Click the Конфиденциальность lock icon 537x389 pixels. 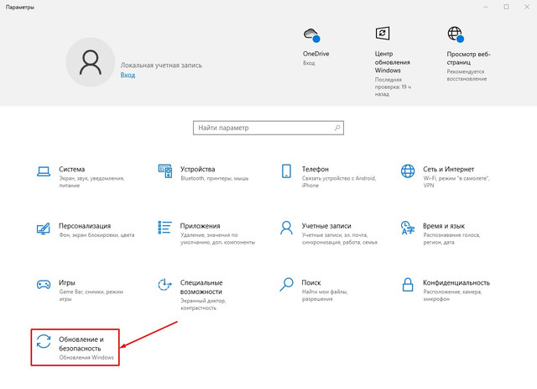tap(409, 286)
